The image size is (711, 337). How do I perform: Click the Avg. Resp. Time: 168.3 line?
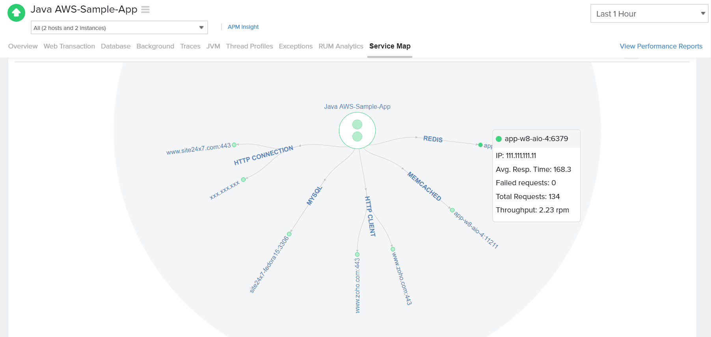(x=533, y=169)
